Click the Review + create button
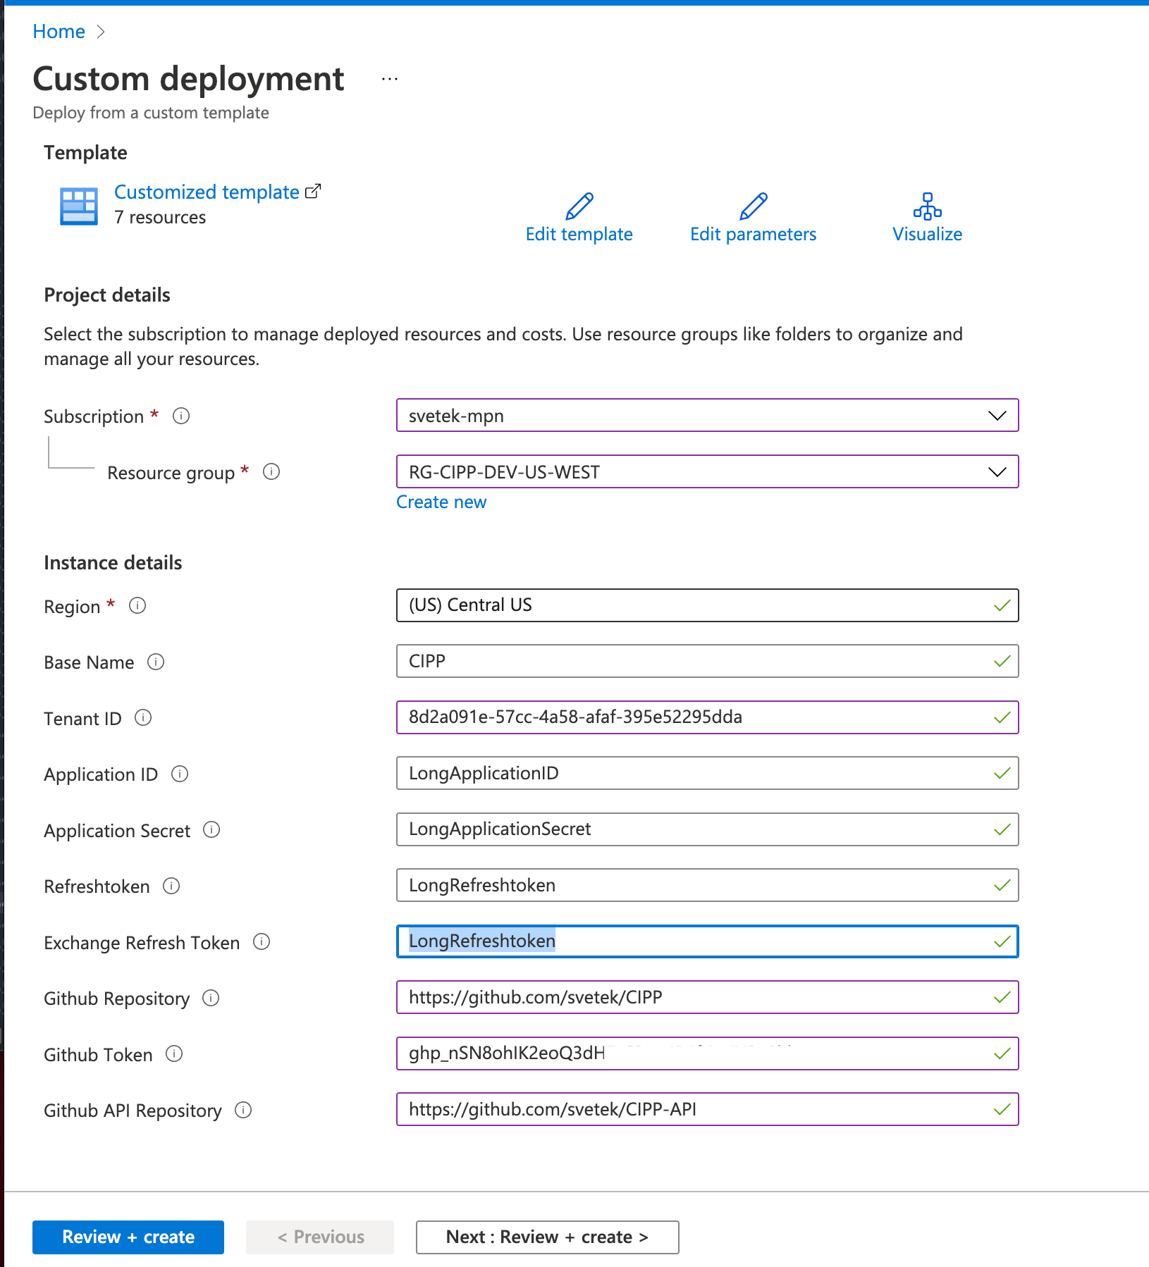Image resolution: width=1149 pixels, height=1267 pixels. [x=128, y=1237]
